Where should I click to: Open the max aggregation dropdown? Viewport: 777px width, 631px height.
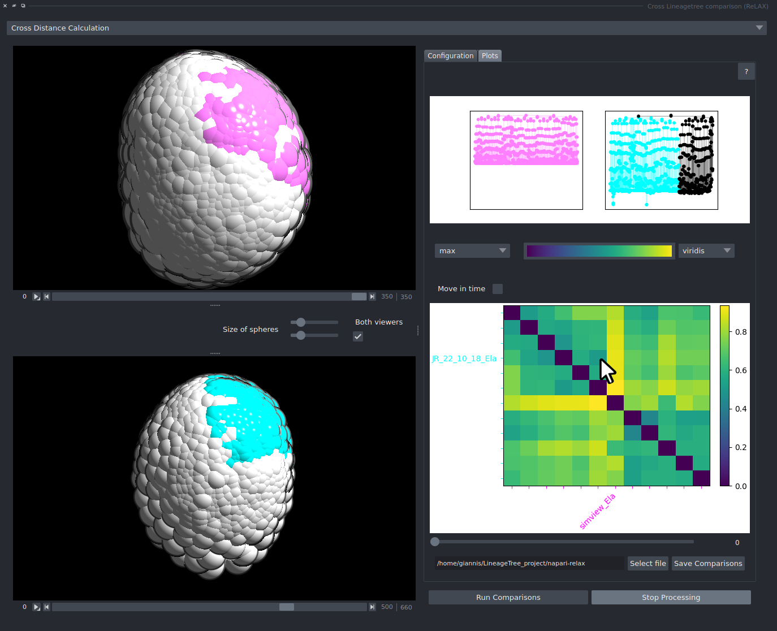[472, 250]
